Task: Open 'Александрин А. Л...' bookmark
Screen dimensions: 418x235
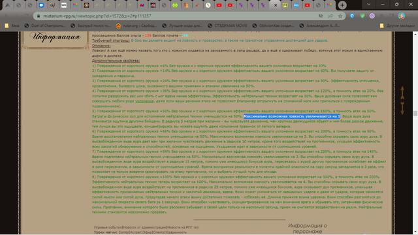Action: (319, 25)
